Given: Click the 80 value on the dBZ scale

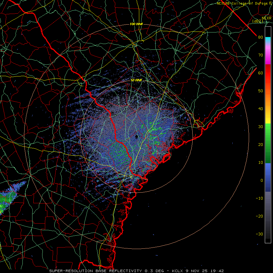Looking at the screenshot, I should click(x=261, y=37).
